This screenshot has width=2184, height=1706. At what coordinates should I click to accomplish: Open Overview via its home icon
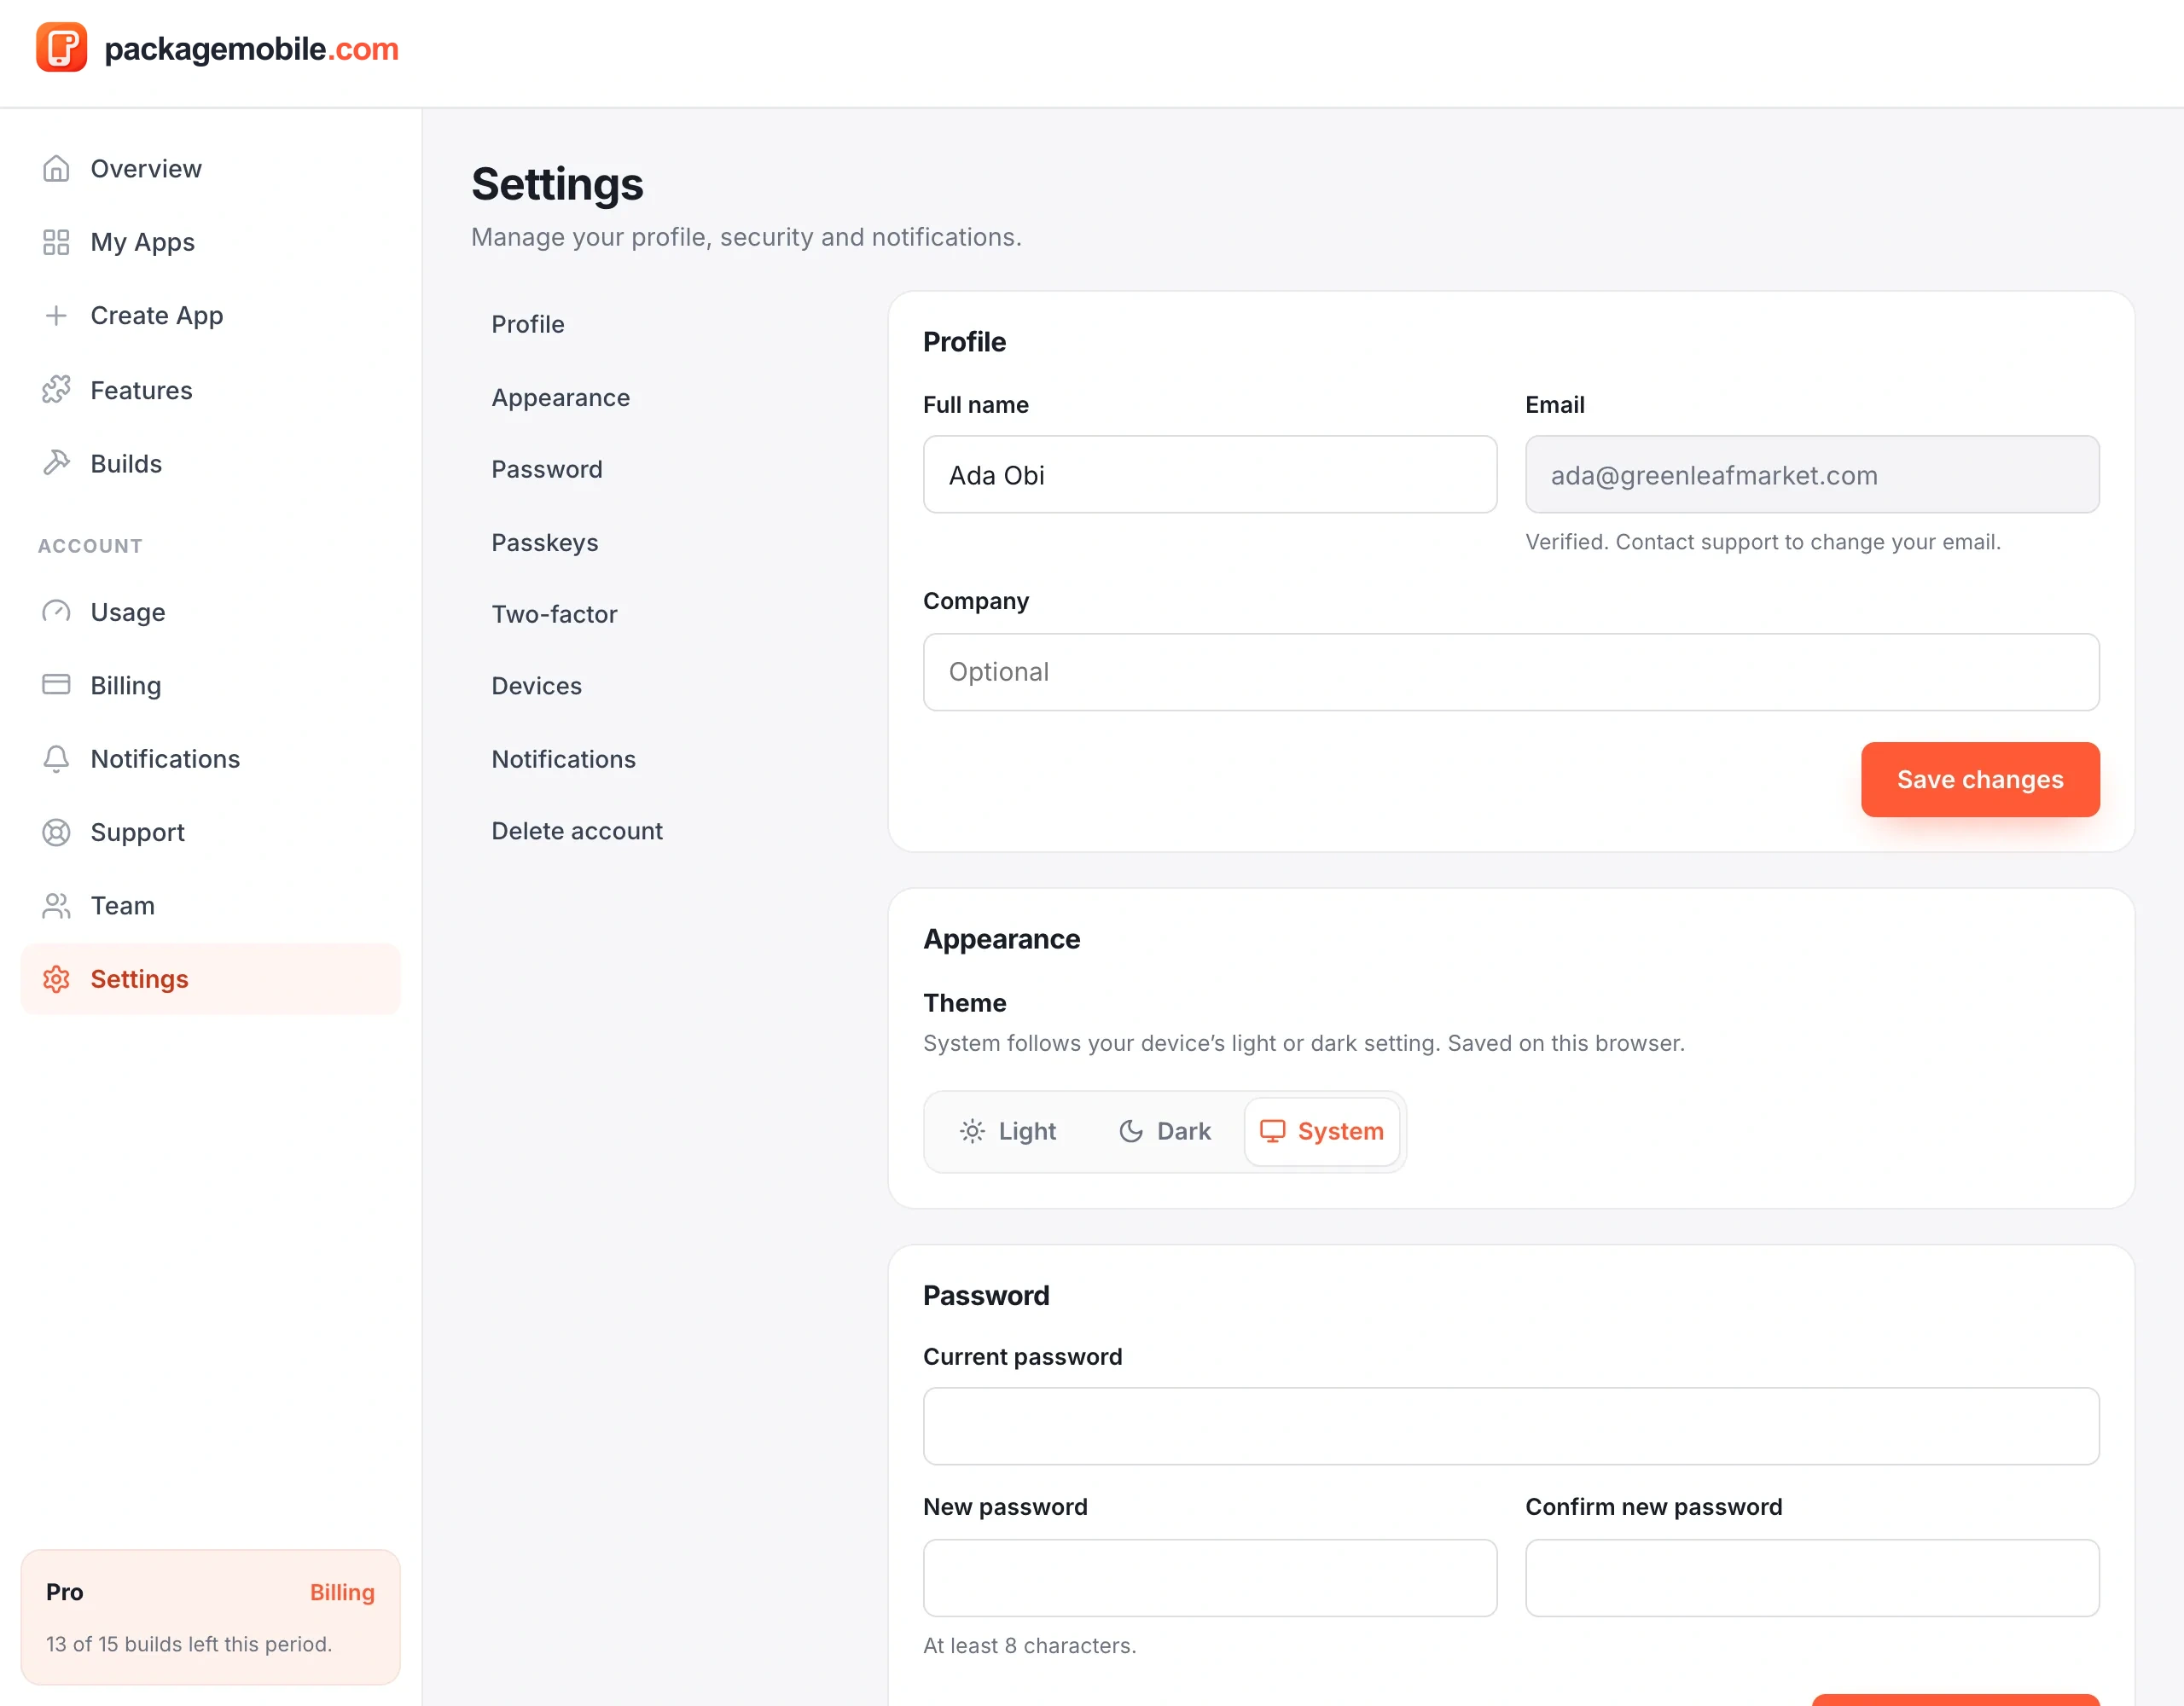coord(56,169)
